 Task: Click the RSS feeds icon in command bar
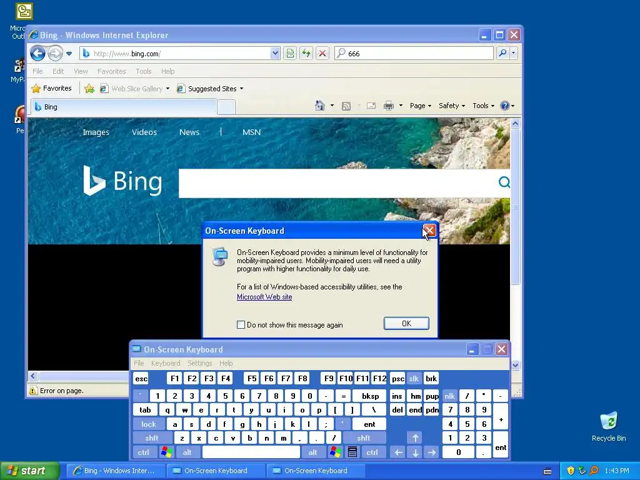(x=346, y=106)
